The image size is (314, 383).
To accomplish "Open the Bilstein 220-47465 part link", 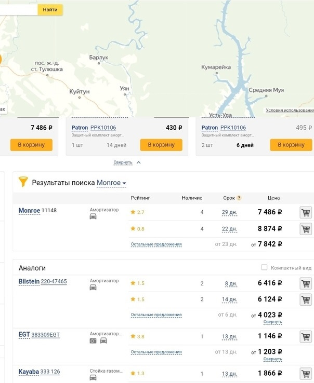I will pos(53,282).
